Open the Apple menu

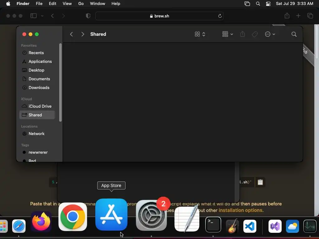pos(8,4)
